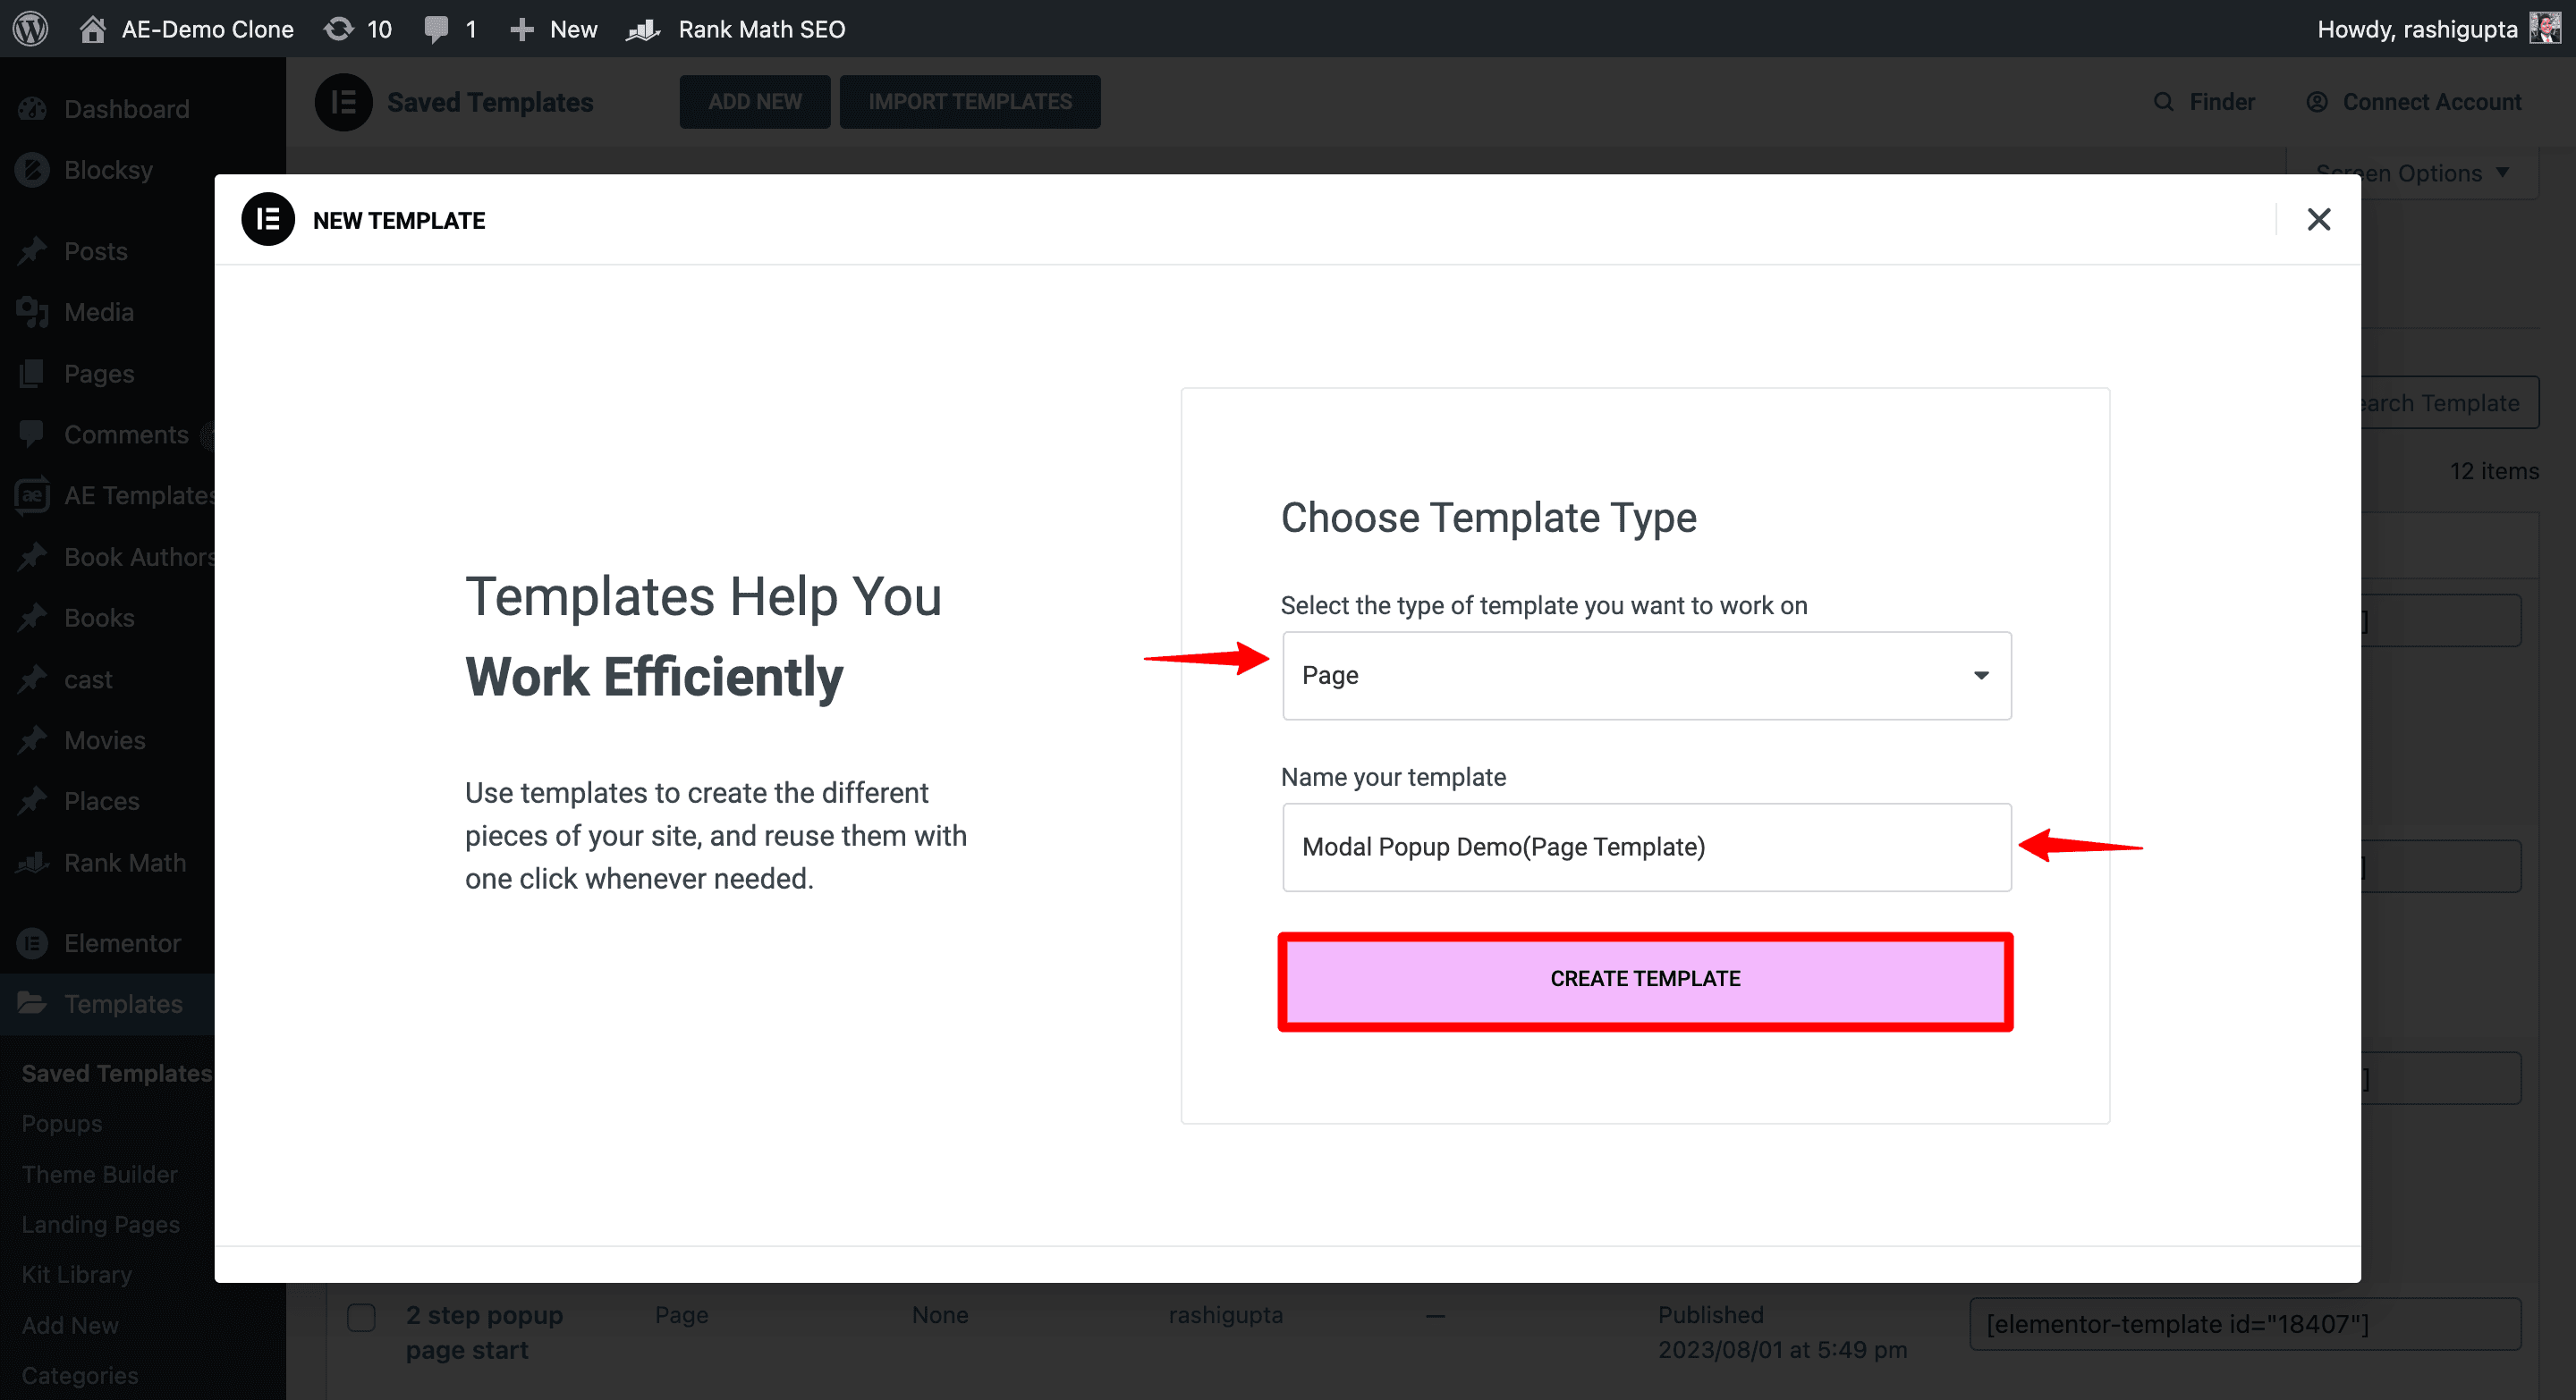Click the Media sidebar icon
Viewport: 2576px width, 1400px height.
pyautogui.click(x=33, y=310)
